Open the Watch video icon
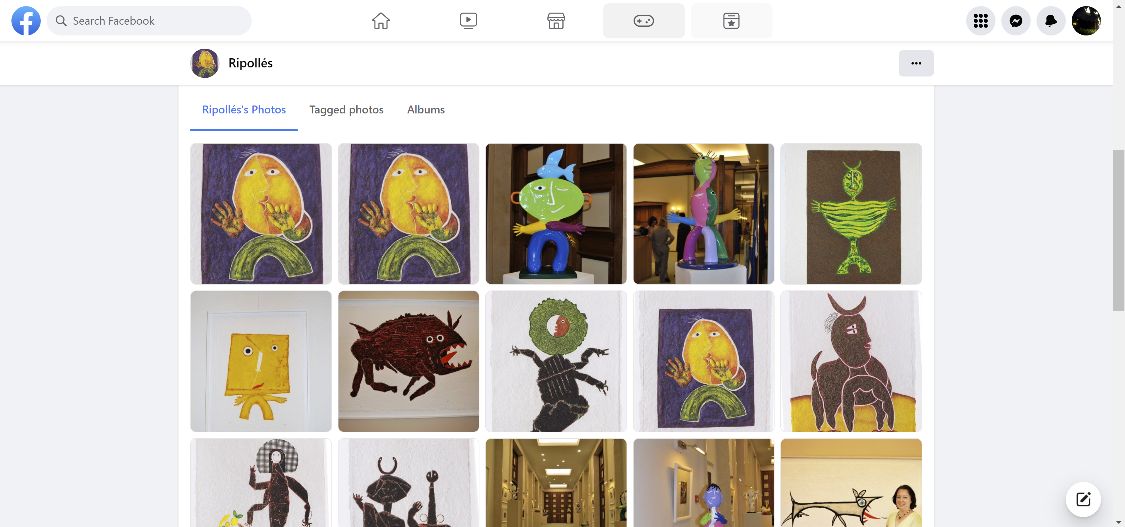Image resolution: width=1125 pixels, height=527 pixels. [x=468, y=21]
